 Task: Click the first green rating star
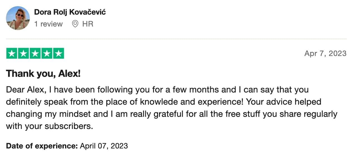click(12, 54)
